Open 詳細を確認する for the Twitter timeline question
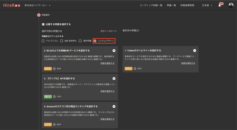 [x=188, y=63]
